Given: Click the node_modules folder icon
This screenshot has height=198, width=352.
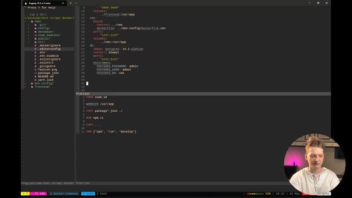Looking at the screenshot, I should [x=35, y=35].
